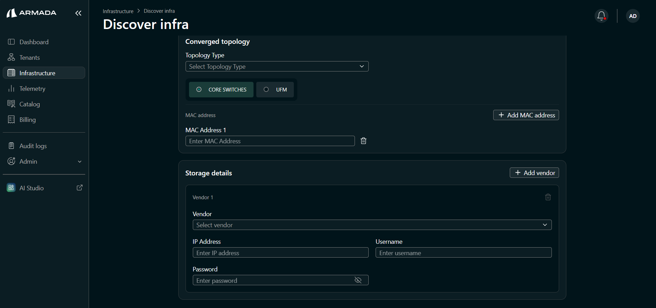656x308 pixels.
Task: Focus the Enter MAC Address field
Action: point(270,141)
